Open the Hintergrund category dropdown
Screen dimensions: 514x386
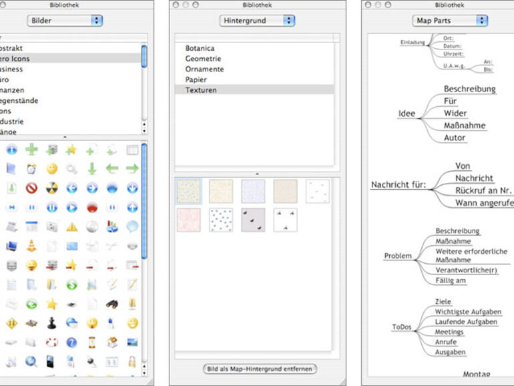coord(257,21)
